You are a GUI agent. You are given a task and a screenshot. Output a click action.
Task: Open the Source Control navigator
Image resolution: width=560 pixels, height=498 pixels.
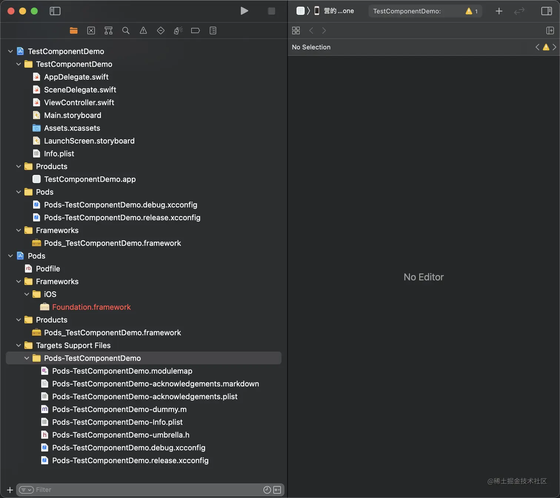tap(91, 31)
